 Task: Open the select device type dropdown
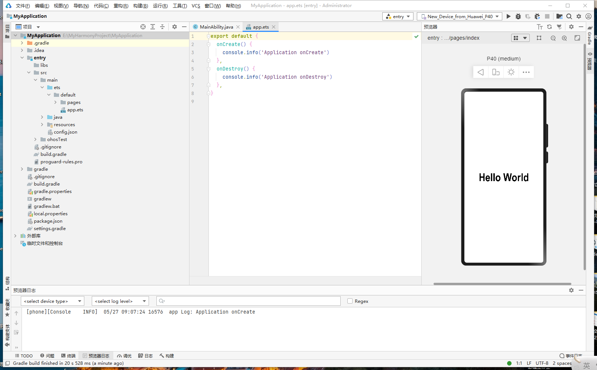52,301
